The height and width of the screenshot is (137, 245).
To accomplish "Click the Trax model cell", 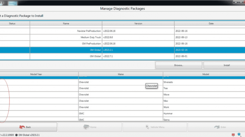I will tap(204, 88).
